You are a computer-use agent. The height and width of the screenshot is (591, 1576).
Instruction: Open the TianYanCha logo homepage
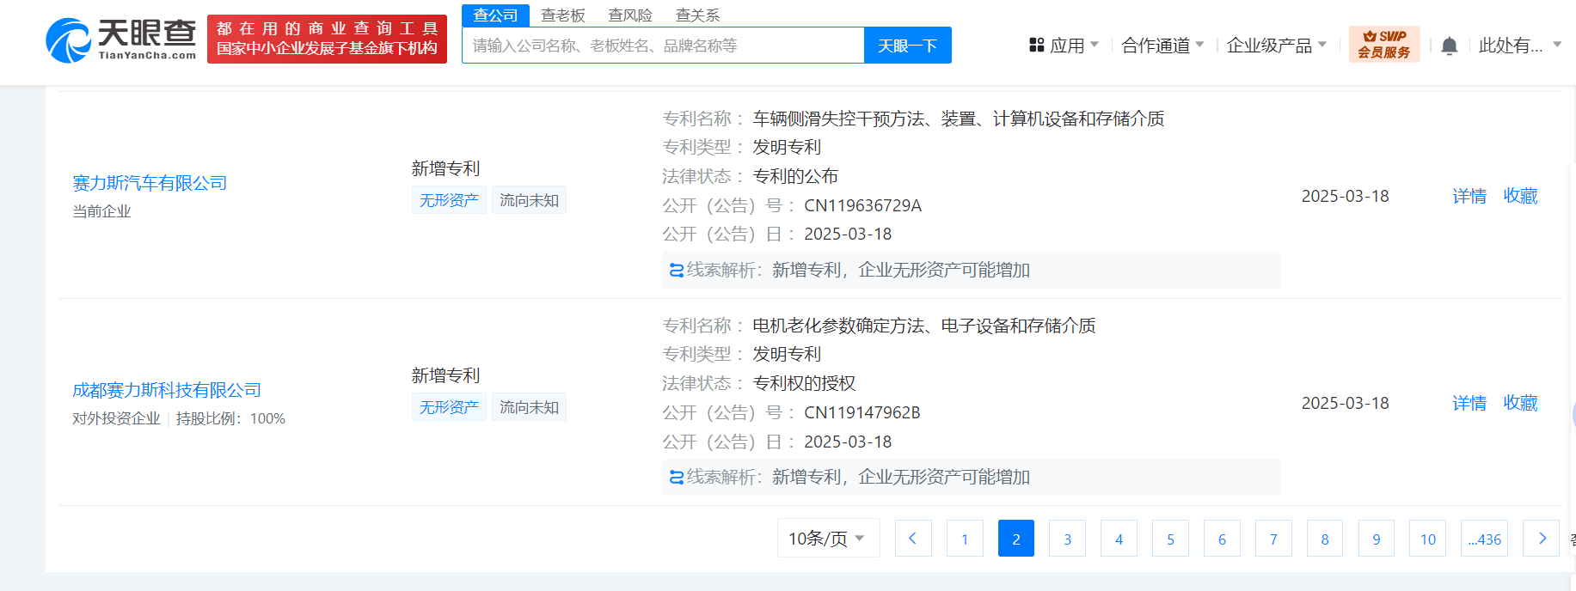pos(120,40)
